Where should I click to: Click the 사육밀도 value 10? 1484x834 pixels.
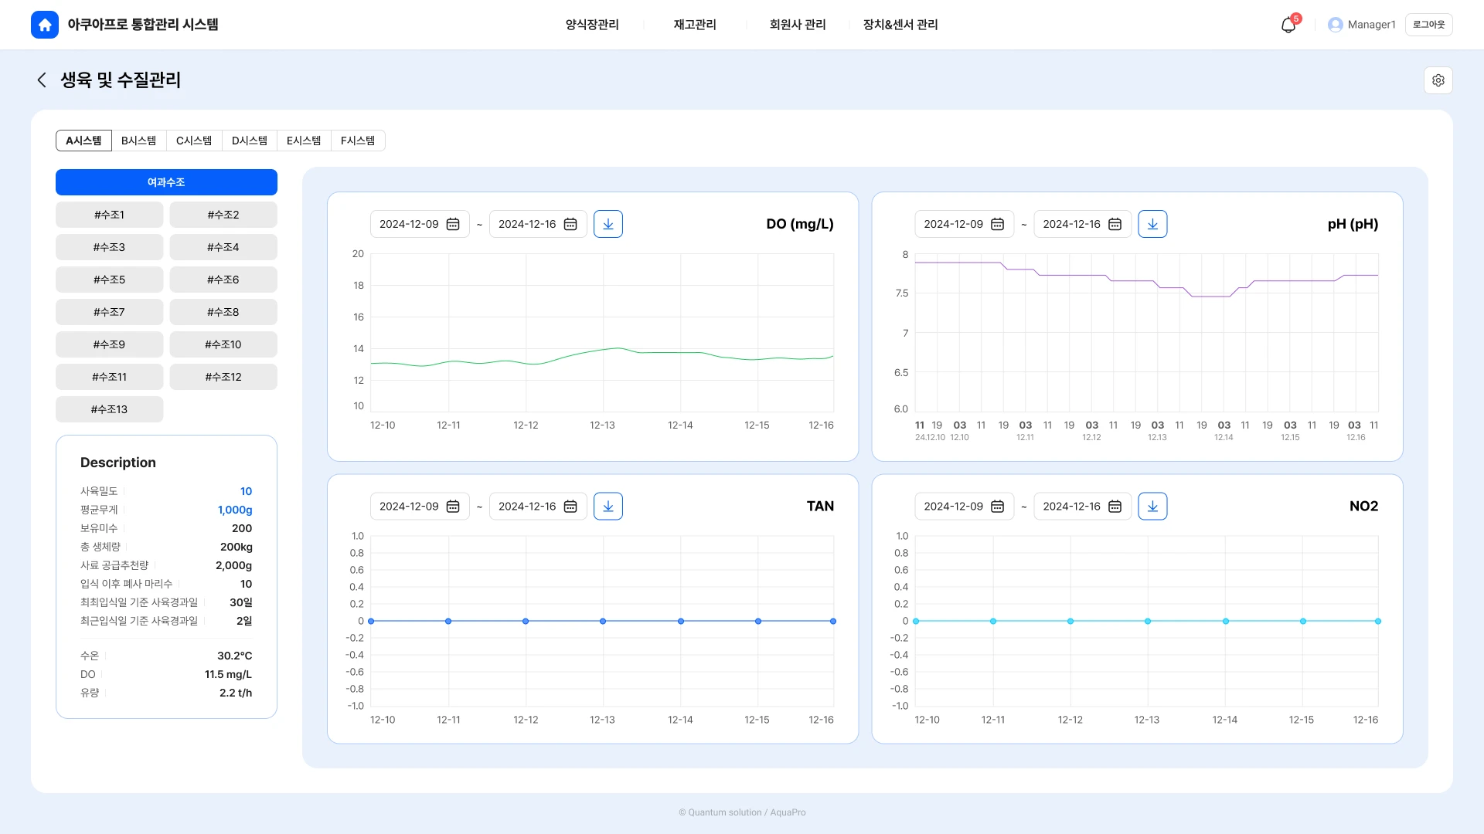pos(246,491)
